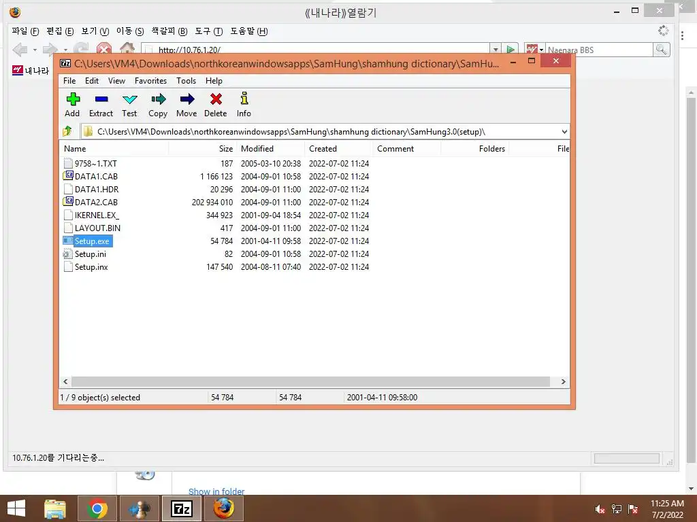Open the File menu in 7-Zip
697x522 pixels.
click(69, 81)
